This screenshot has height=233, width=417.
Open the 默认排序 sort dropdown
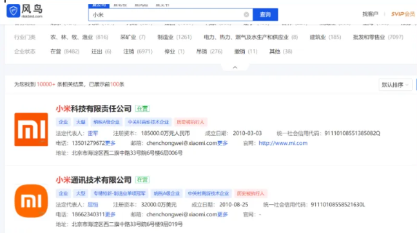(x=395, y=85)
